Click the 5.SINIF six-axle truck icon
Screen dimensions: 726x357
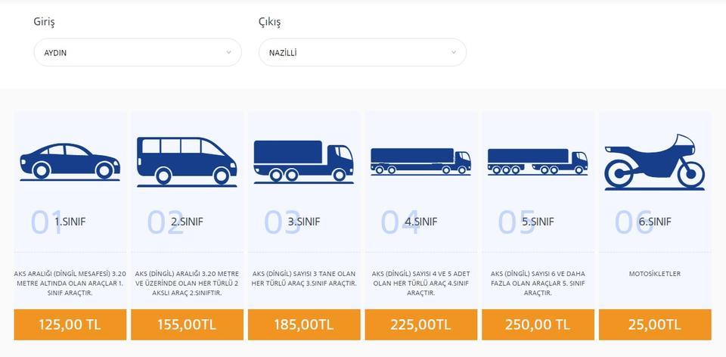538,162
